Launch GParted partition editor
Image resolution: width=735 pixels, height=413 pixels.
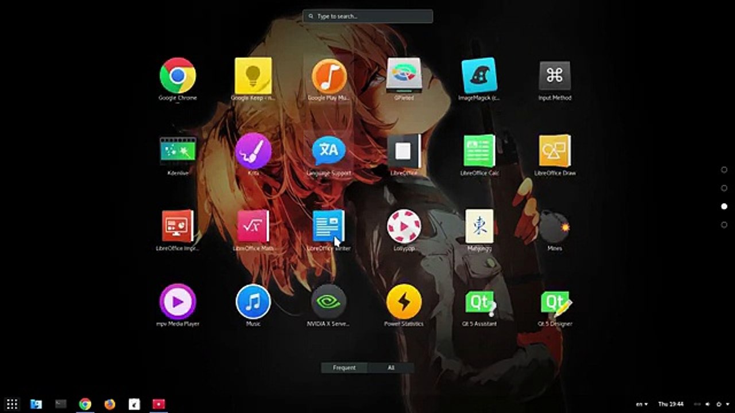point(404,76)
